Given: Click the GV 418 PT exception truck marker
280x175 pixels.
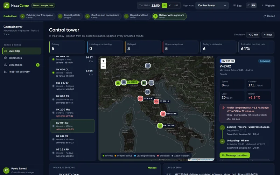Looking at the screenshot, I should (141, 98).
